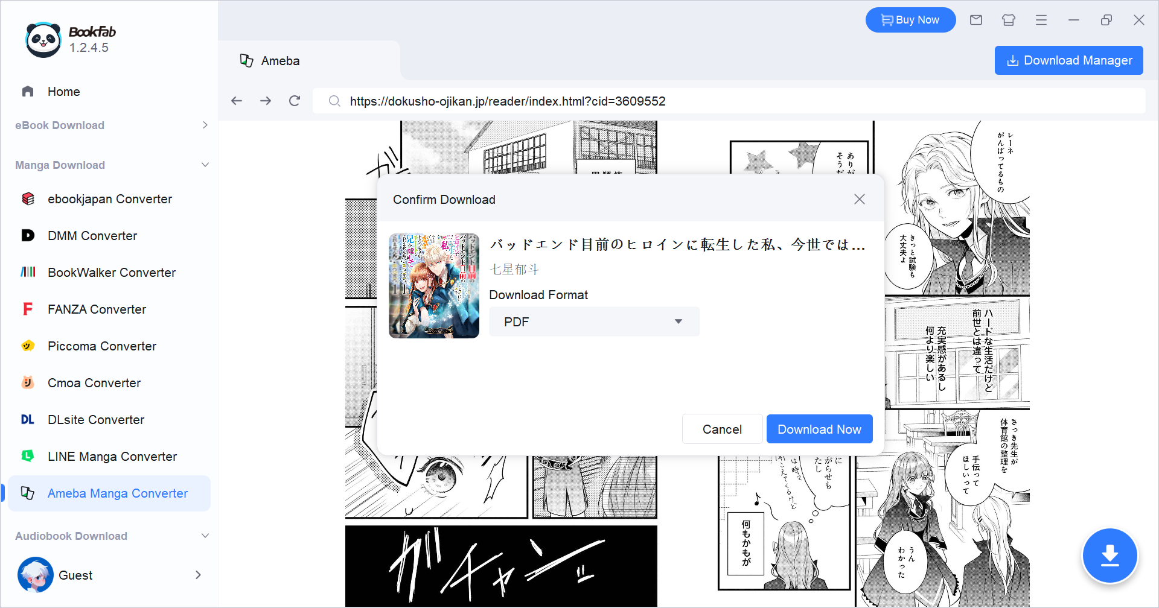1159x608 pixels.
Task: Open DMM Converter menu item
Action: point(110,235)
